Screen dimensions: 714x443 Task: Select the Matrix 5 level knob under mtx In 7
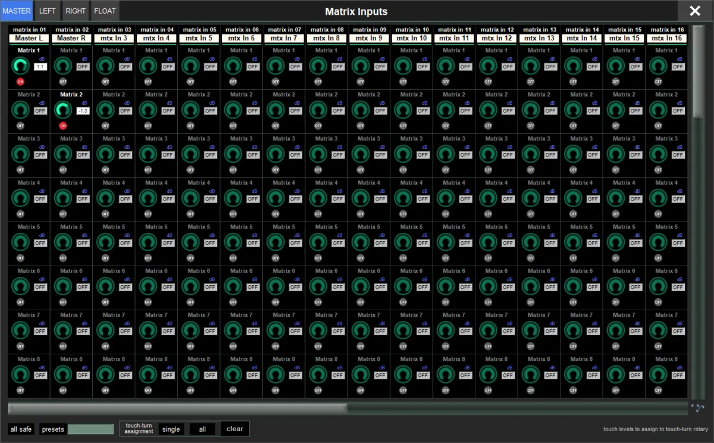276,242
